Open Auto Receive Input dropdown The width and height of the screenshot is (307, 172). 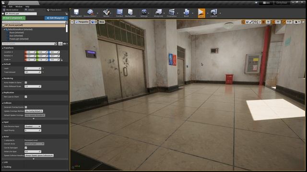click(x=33, y=126)
